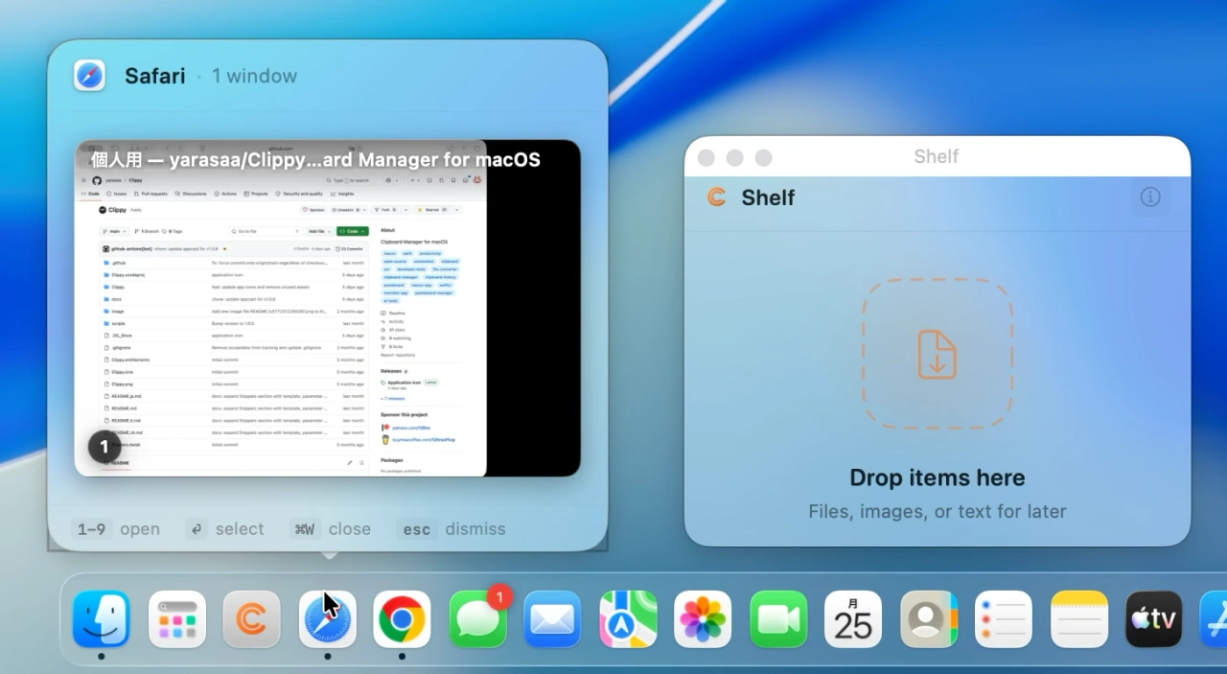The width and height of the screenshot is (1227, 674).
Task: Click the '1 window' label in switcher
Action: (255, 76)
